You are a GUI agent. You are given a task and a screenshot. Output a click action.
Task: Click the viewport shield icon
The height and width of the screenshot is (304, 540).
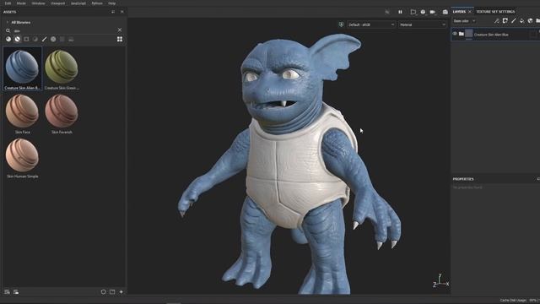[341, 24]
